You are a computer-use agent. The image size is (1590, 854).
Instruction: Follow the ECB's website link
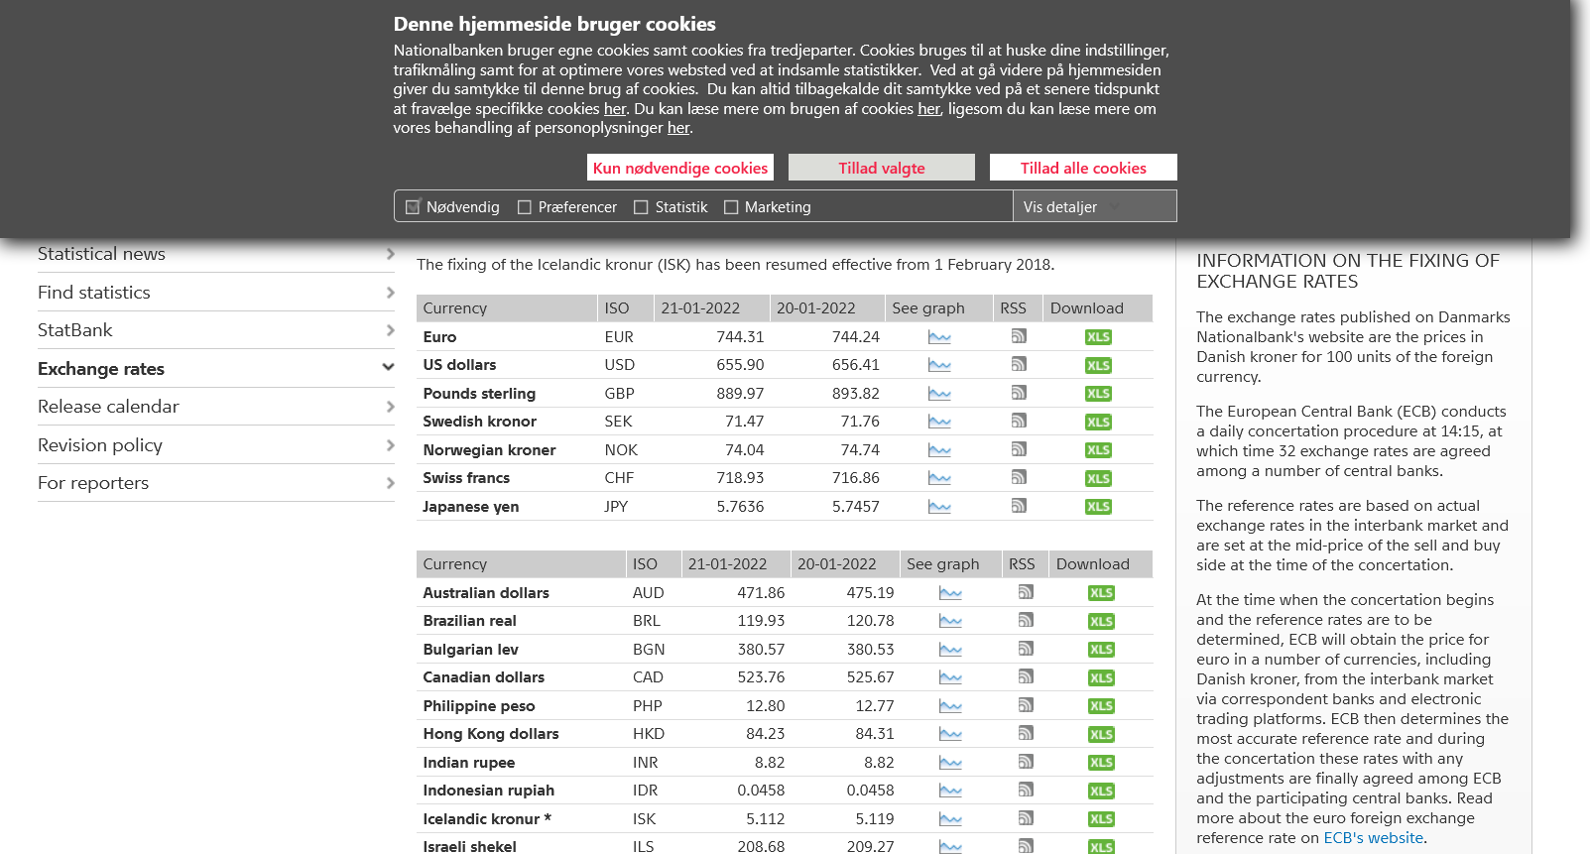(1373, 838)
